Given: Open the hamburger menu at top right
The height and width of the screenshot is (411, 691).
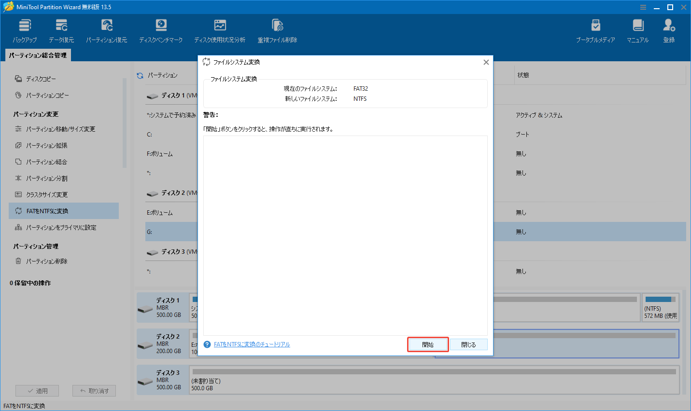Looking at the screenshot, I should pyautogui.click(x=643, y=7).
